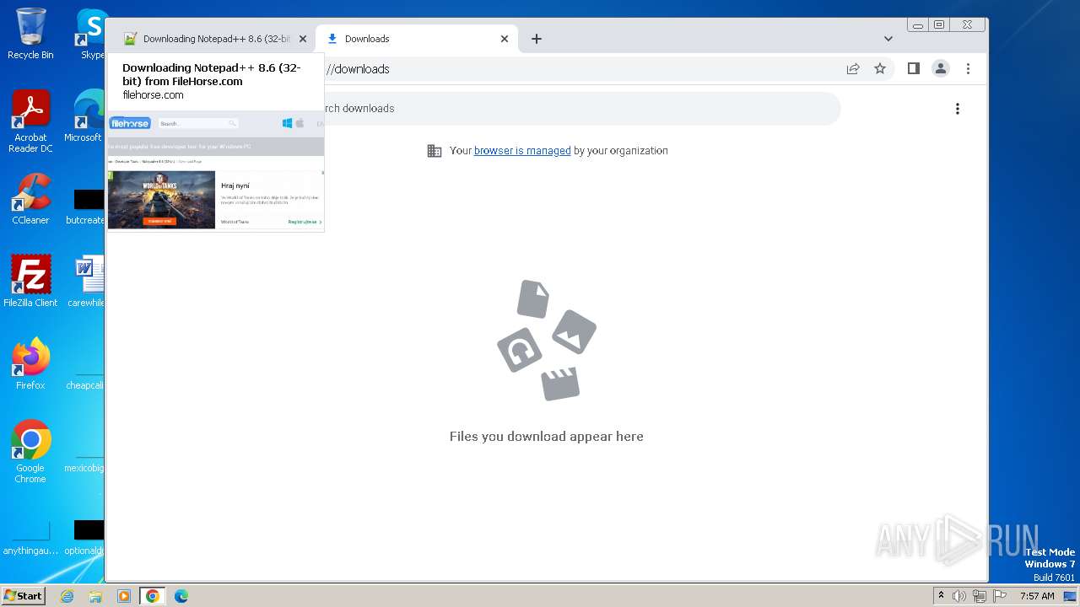The image size is (1080, 607).
Task: Open Google Chrome desktop shortcut
Action: click(x=30, y=451)
